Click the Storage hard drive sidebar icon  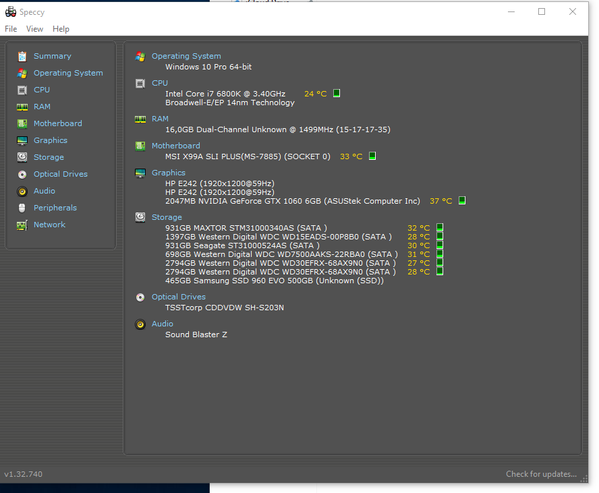22,157
